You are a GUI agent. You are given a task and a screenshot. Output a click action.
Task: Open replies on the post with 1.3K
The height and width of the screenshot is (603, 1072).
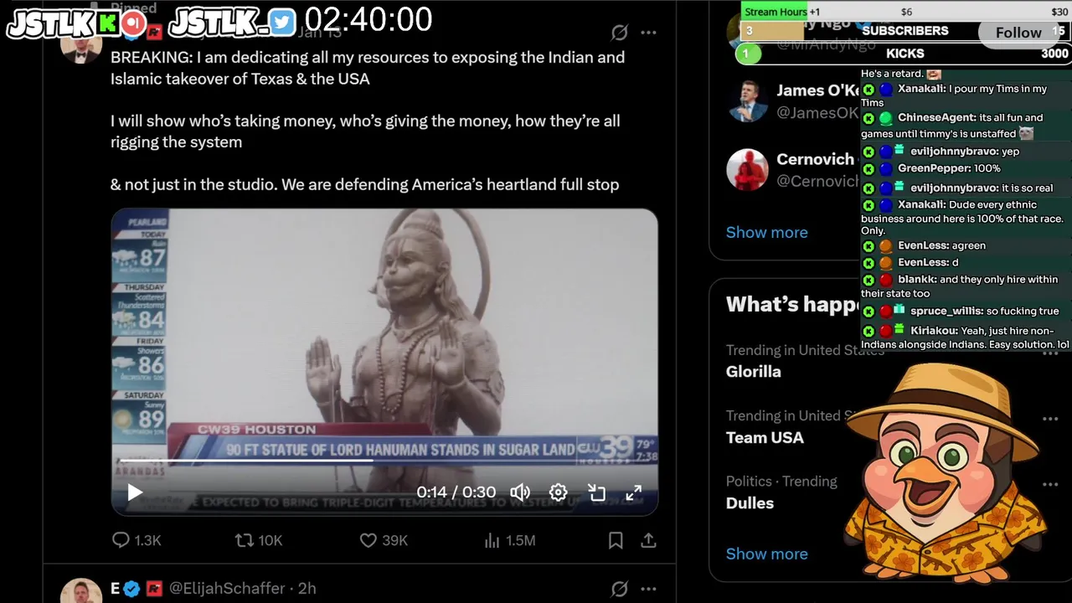click(137, 541)
